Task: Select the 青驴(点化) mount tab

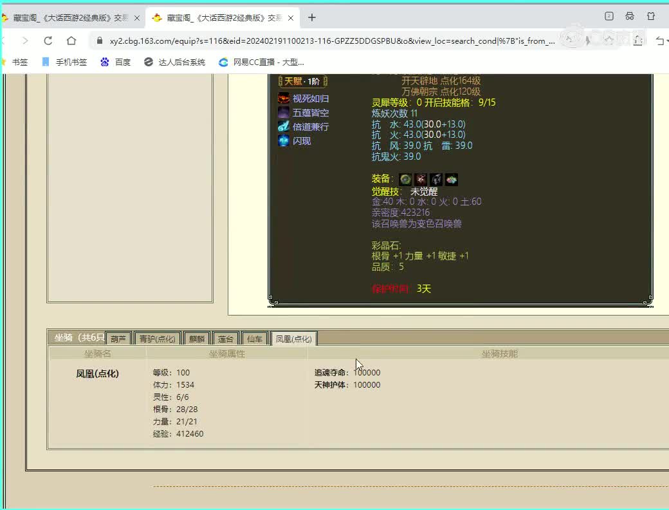Action: tap(158, 339)
